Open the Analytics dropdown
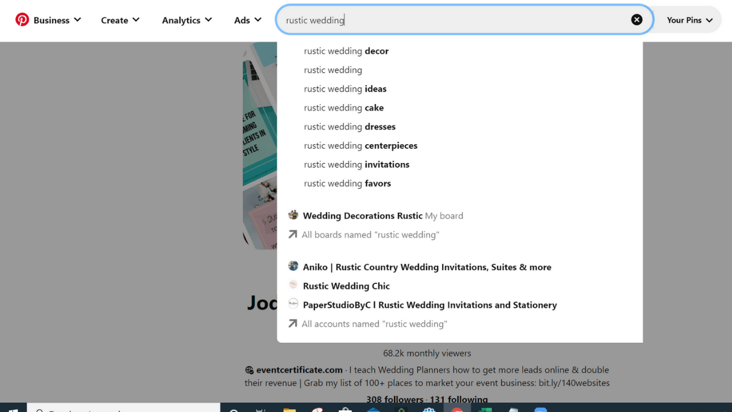Screen dimensions: 732x412 187,20
